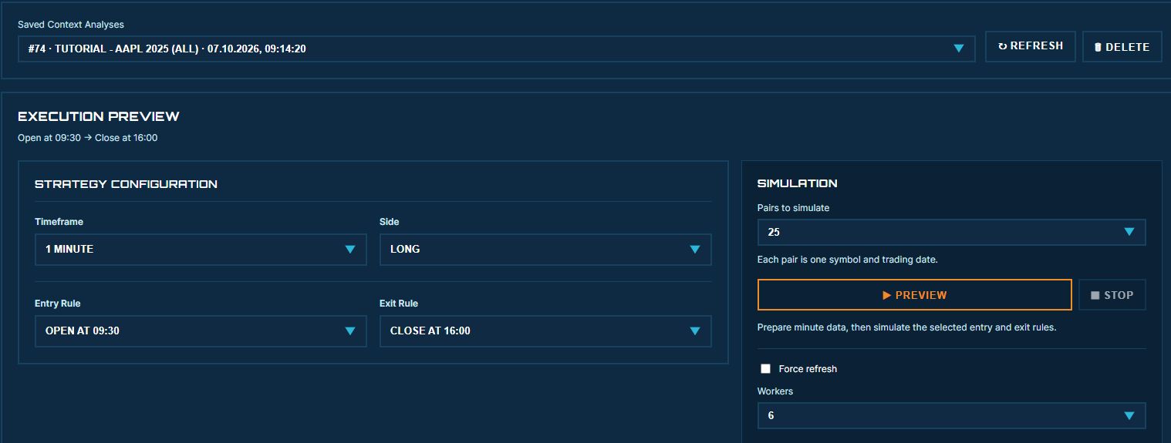Viewport: 1171px width, 443px height.
Task: Click the DELETE button
Action: tap(1122, 47)
